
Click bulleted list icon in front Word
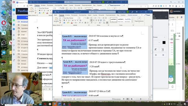(91, 18)
